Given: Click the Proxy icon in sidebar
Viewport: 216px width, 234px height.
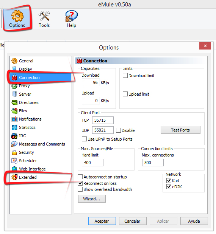Looking at the screenshot, I should point(14,86).
